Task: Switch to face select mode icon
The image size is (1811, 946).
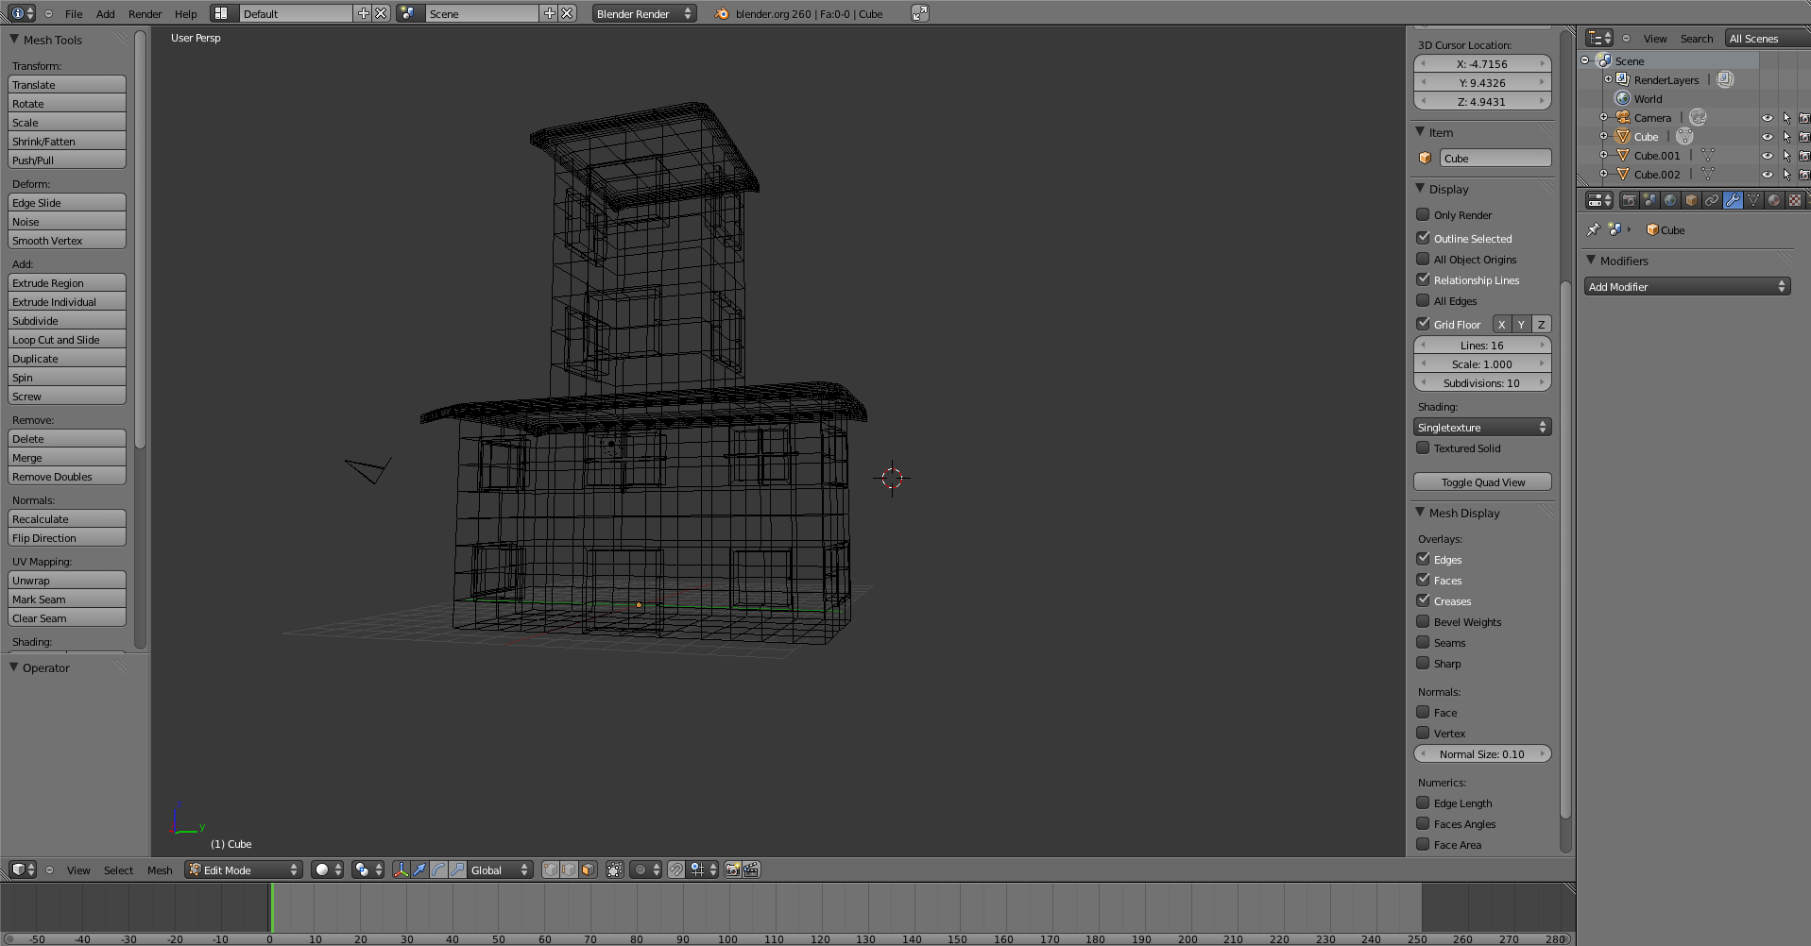Action: tap(588, 870)
